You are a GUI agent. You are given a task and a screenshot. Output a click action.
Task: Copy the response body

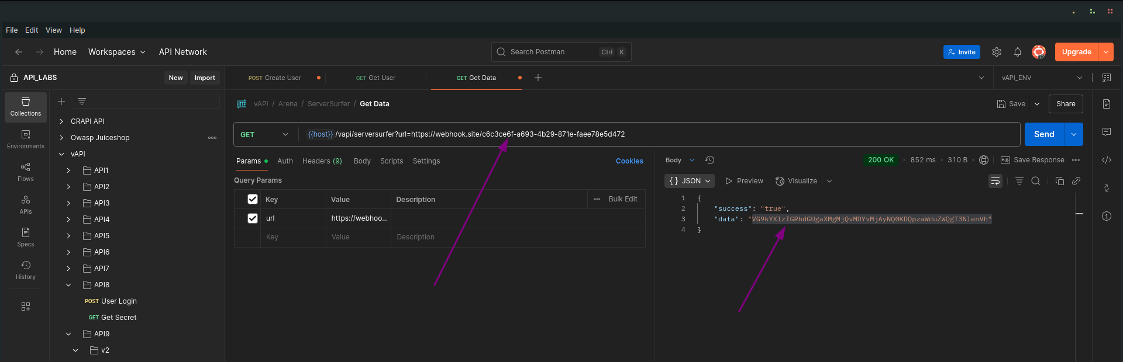pos(1060,181)
